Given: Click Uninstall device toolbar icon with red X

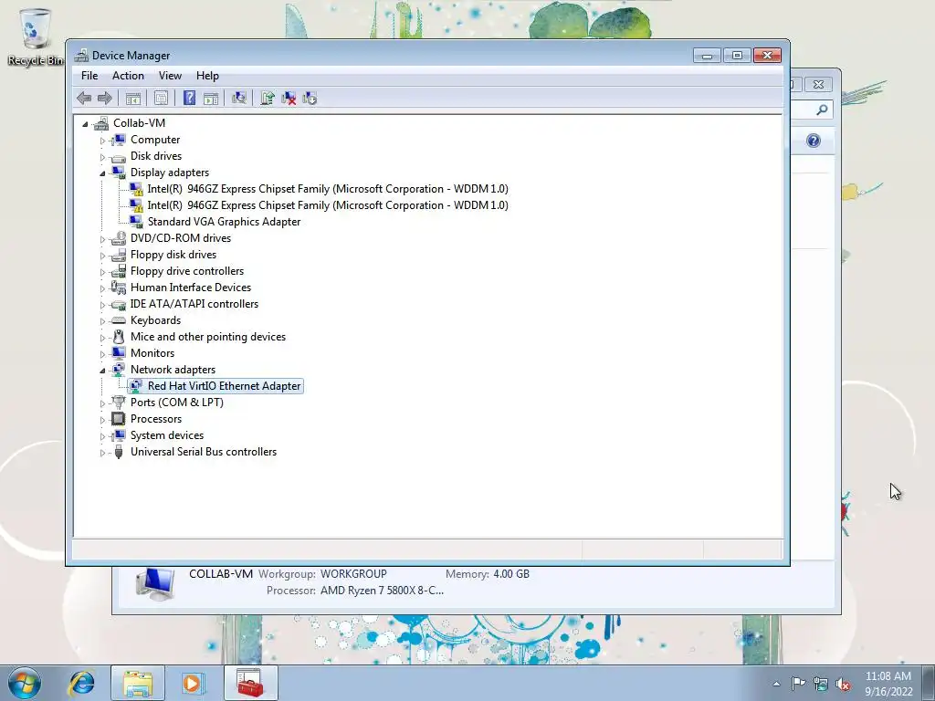Looking at the screenshot, I should click(289, 98).
